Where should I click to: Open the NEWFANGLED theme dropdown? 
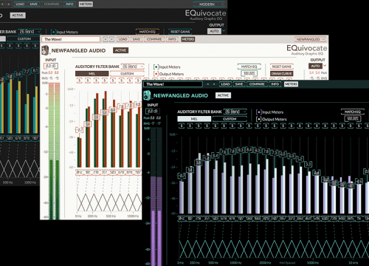[310, 39]
